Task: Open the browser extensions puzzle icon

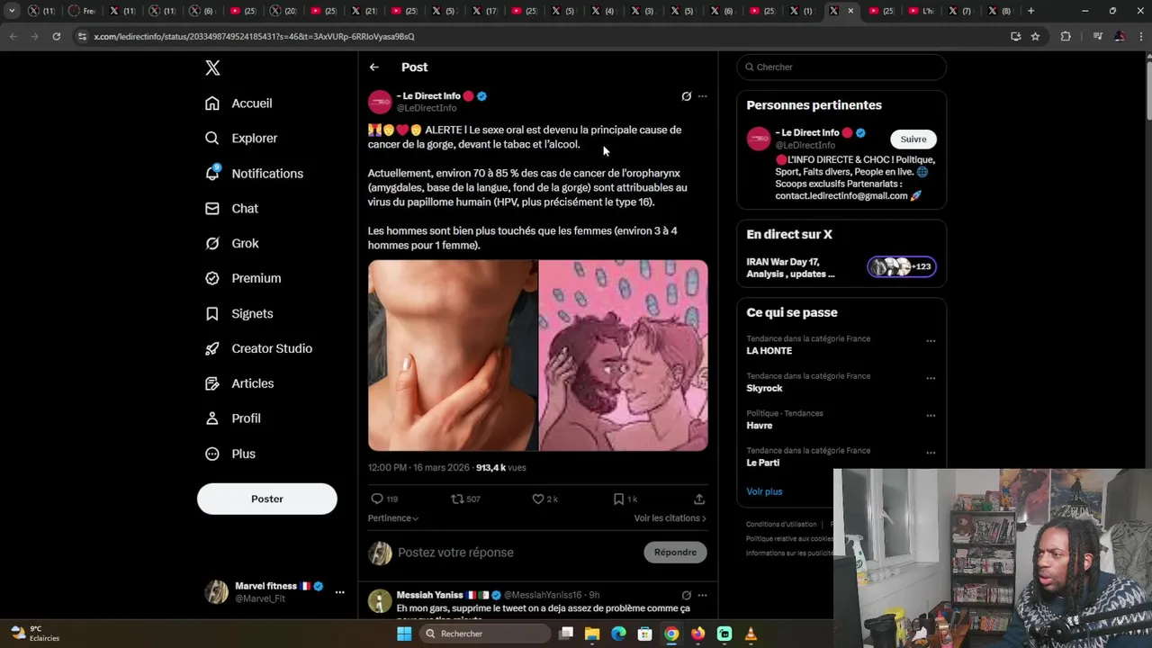Action: pyautogui.click(x=1066, y=37)
